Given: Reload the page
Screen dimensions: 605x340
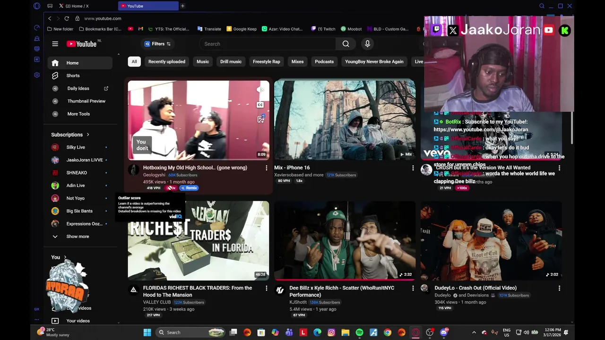Looking at the screenshot, I should coord(67,18).
